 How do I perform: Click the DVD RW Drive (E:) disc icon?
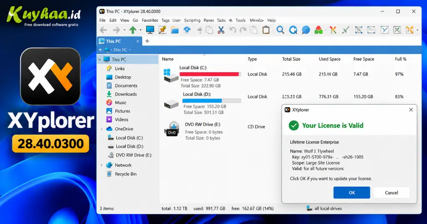[172, 129]
